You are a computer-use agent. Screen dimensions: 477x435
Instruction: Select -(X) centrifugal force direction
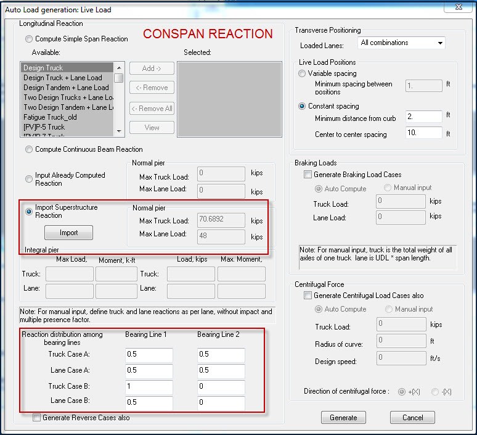(435, 392)
